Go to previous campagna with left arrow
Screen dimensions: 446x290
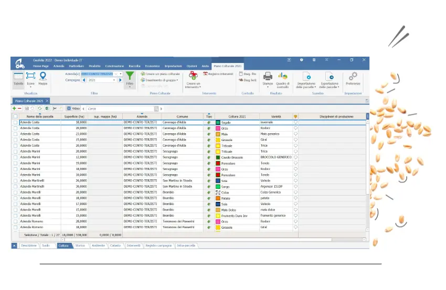[84, 80]
